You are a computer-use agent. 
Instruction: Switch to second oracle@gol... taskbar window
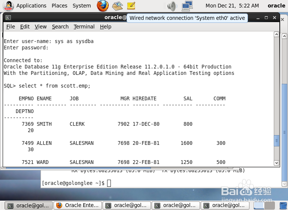[x=127, y=206]
